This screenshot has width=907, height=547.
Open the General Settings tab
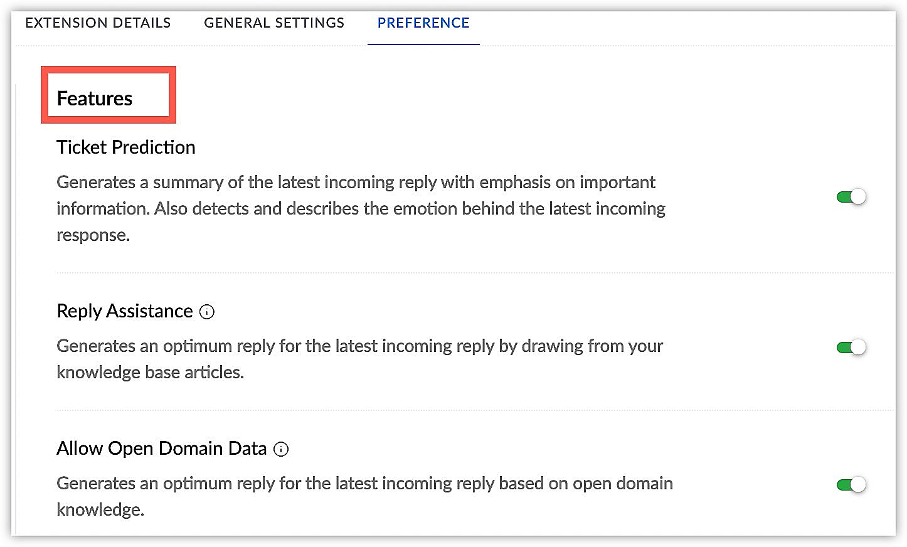274,23
